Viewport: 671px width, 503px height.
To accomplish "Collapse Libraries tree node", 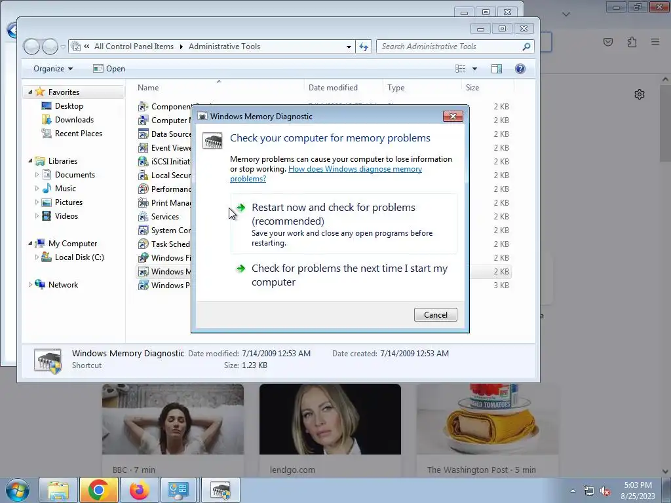I will coord(30,161).
